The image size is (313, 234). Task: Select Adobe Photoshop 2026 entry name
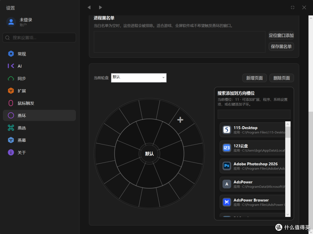256,164
